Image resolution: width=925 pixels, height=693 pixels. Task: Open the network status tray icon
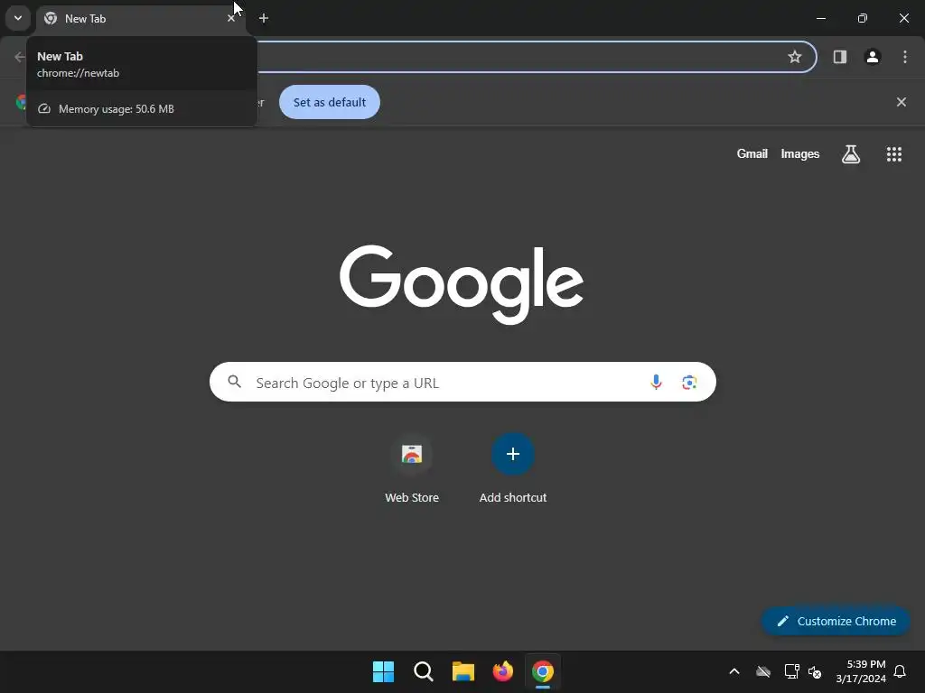(791, 671)
